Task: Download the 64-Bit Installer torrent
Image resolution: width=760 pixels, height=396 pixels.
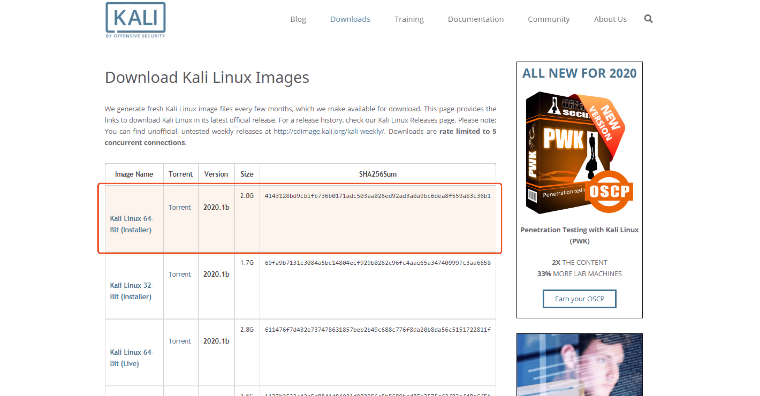Action: pos(179,207)
